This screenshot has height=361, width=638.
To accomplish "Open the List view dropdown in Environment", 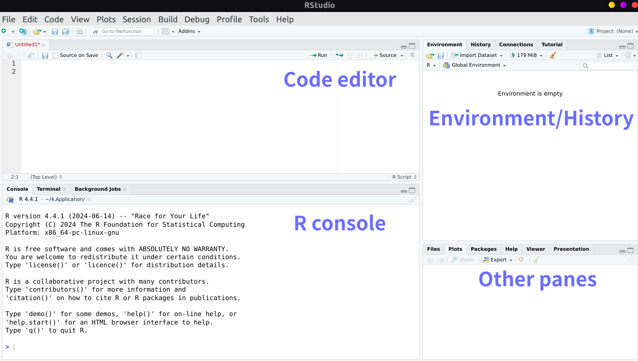I will [607, 55].
